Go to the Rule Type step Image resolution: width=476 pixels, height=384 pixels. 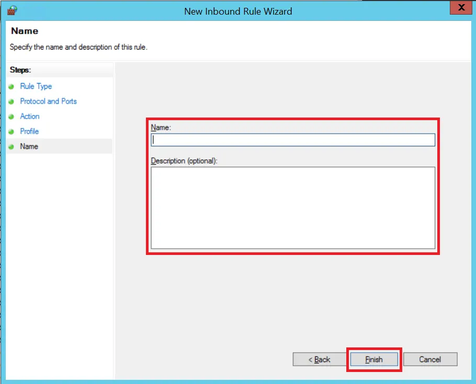(x=36, y=86)
